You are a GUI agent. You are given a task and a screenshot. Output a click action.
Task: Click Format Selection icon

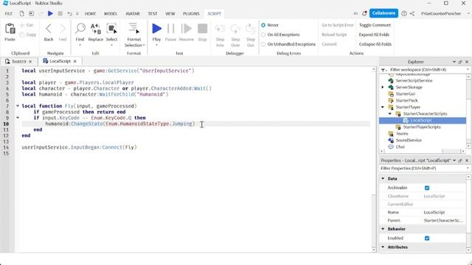tap(133, 28)
